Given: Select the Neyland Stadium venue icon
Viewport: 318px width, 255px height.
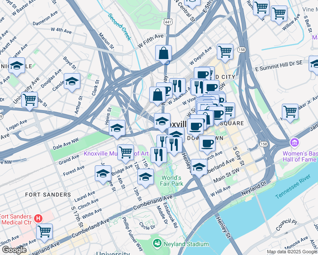Looking at the screenshot, I should pyautogui.click(x=157, y=243).
